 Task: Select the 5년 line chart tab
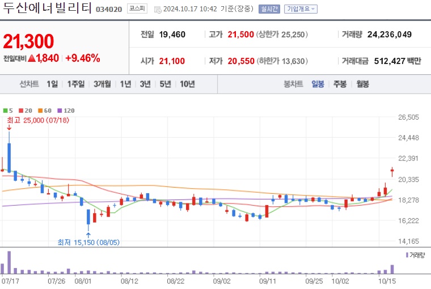165,84
